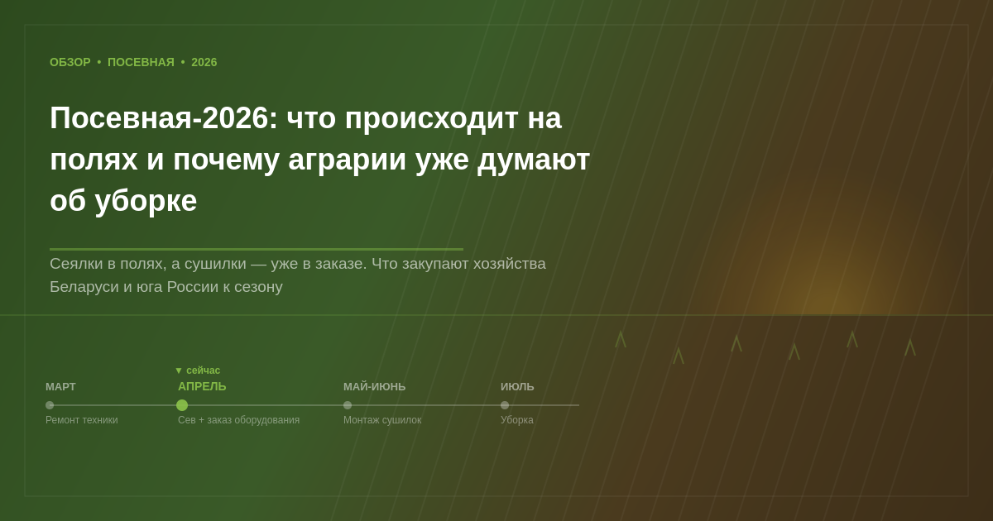This screenshot has width=993, height=521.
Task: Open the ОБЗОР breadcrumb tag
Action: click(x=70, y=62)
